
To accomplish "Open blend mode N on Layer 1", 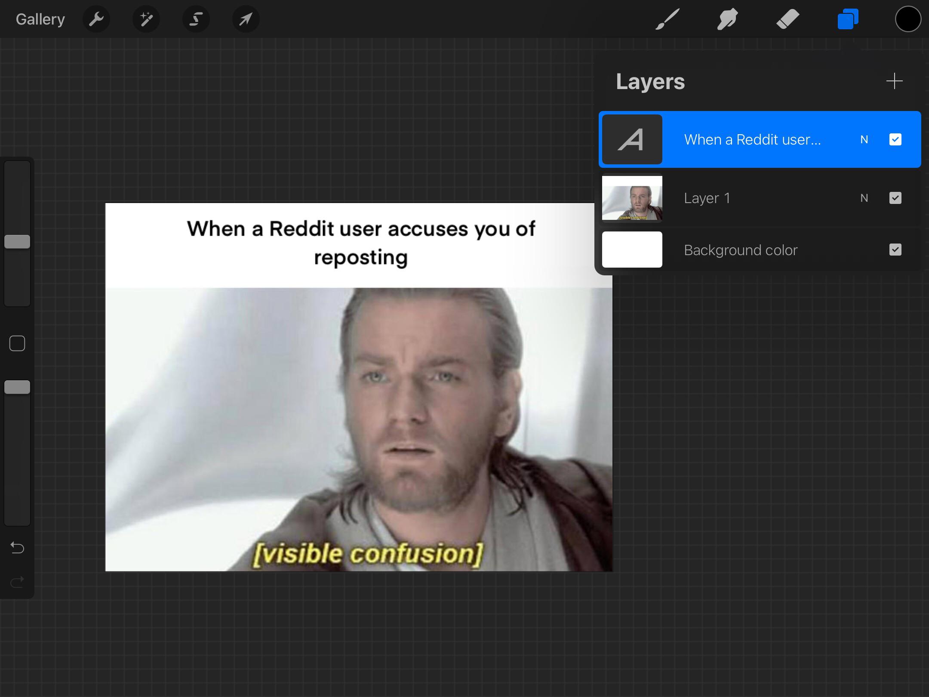I will coord(864,198).
